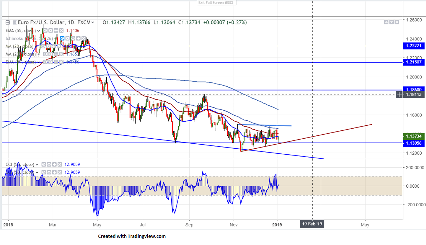Screen dimensions: 426x245
Task: Open settings gear for MA (20, close)
Action: tap(48, 46)
